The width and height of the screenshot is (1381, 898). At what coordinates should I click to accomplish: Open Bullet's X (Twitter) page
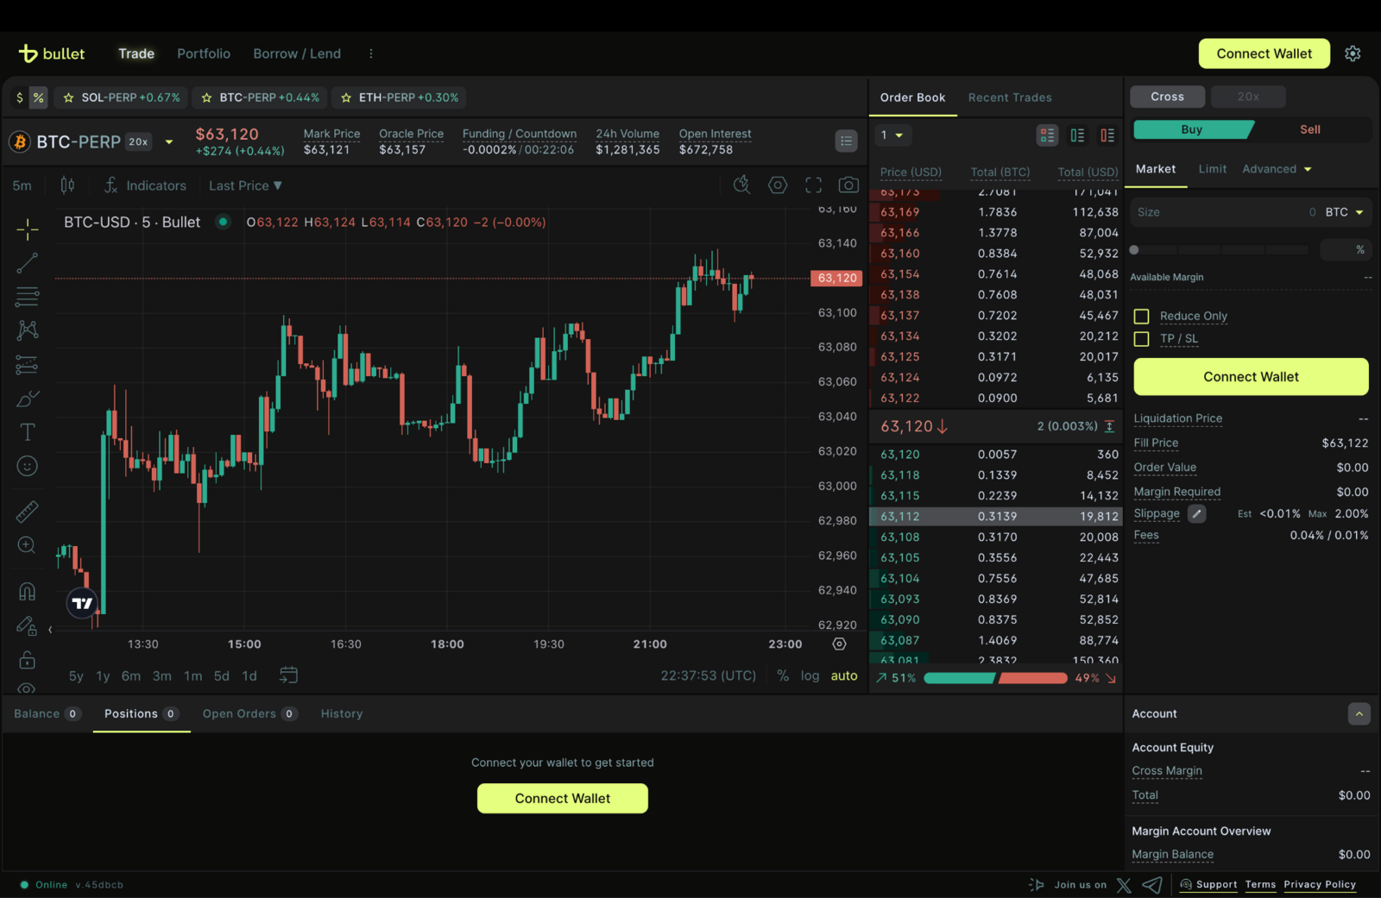(1124, 885)
